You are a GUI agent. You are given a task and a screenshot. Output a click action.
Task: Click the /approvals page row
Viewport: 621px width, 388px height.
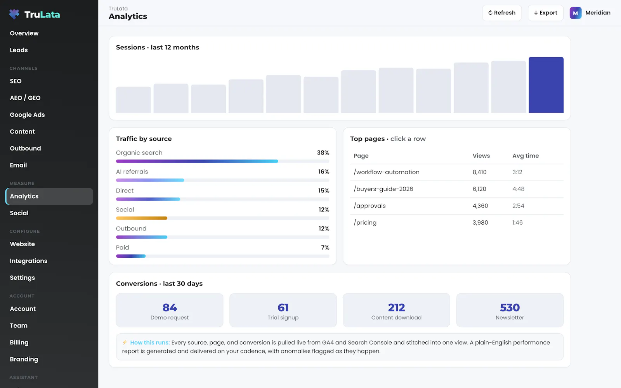coord(456,206)
